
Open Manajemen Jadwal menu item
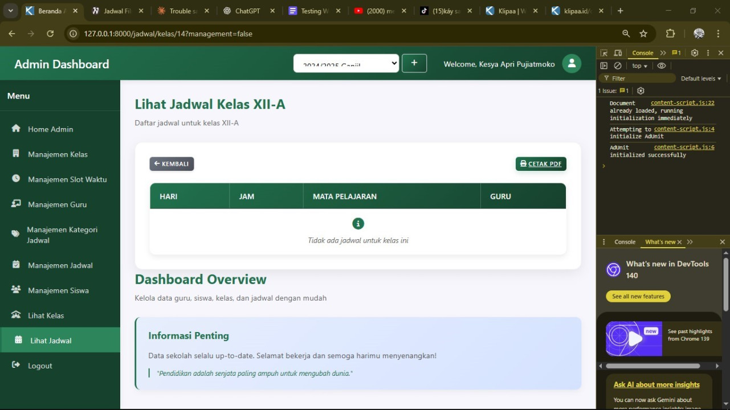click(60, 265)
